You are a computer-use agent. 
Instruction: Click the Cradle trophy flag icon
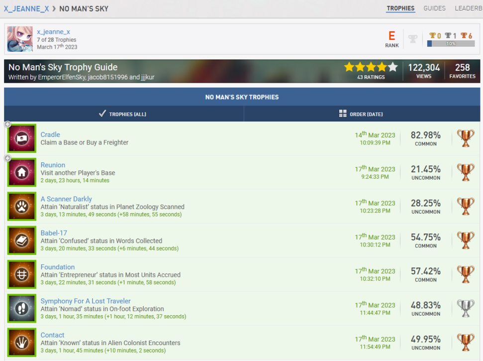pyautogui.click(x=22, y=138)
